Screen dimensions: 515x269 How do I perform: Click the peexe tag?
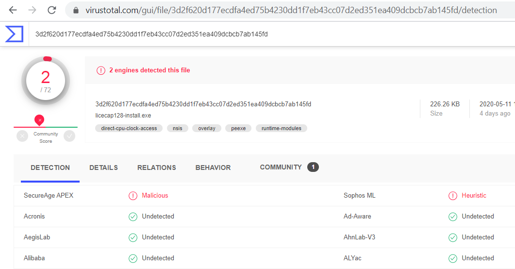[x=238, y=128]
